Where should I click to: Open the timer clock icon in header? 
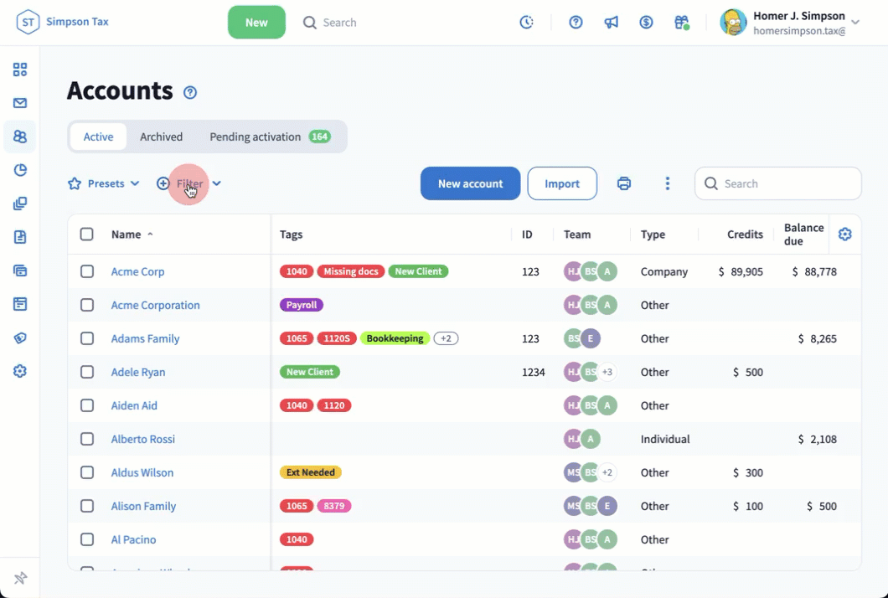pos(526,23)
